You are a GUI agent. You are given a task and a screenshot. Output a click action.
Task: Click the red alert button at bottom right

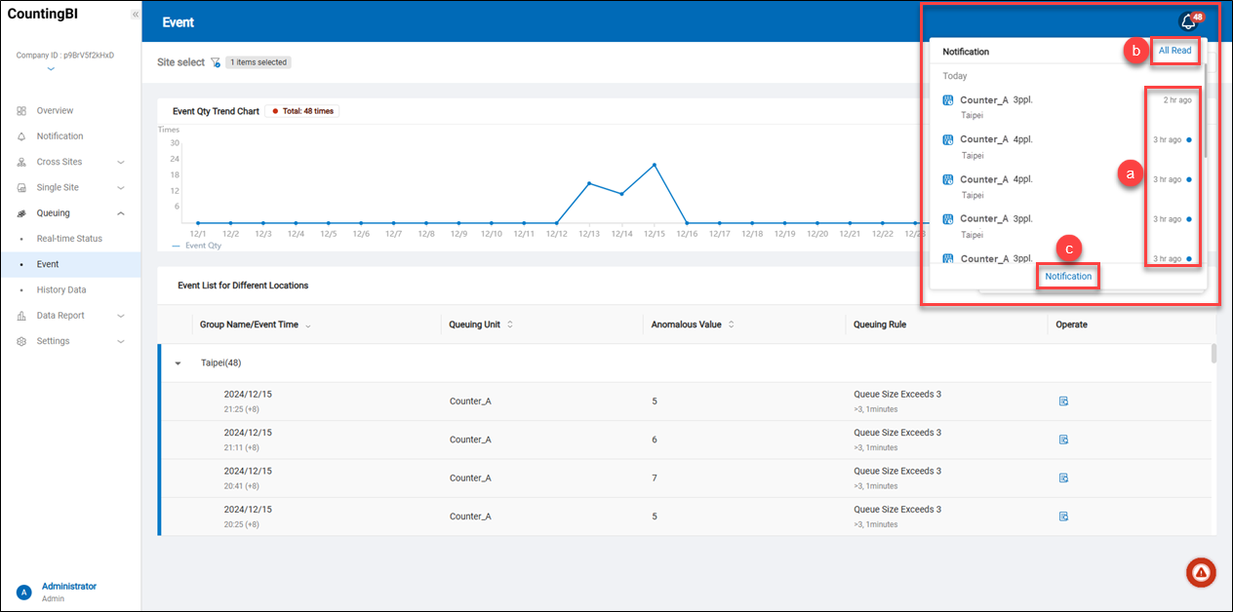pyautogui.click(x=1201, y=573)
